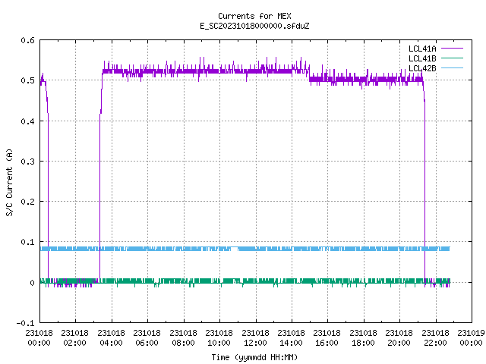Click the green LCL41B legend line sample

click(452, 58)
